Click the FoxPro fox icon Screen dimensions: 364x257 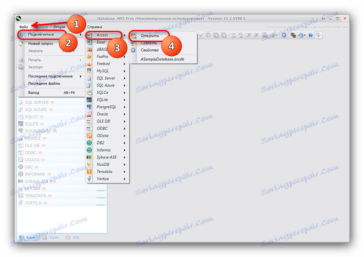[89, 57]
